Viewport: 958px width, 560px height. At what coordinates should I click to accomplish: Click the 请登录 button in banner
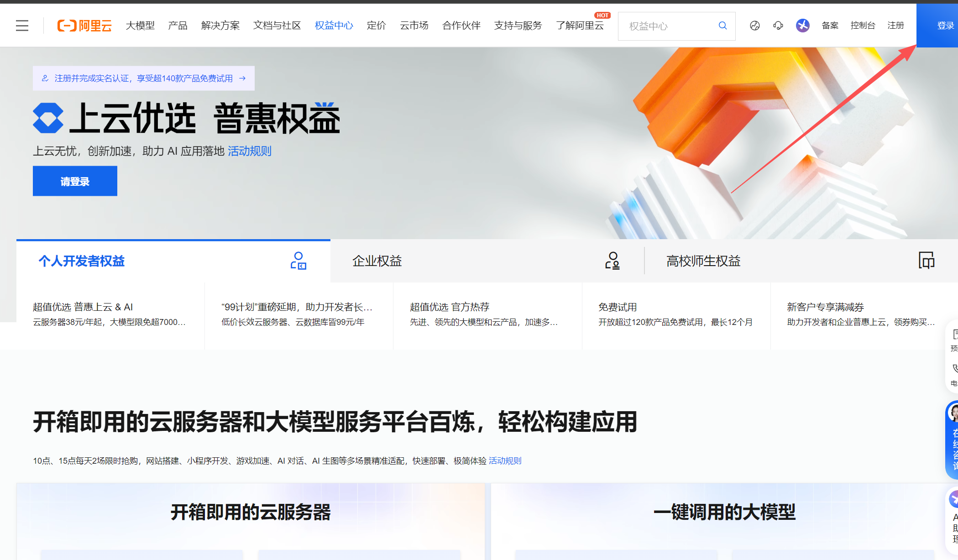(75, 181)
